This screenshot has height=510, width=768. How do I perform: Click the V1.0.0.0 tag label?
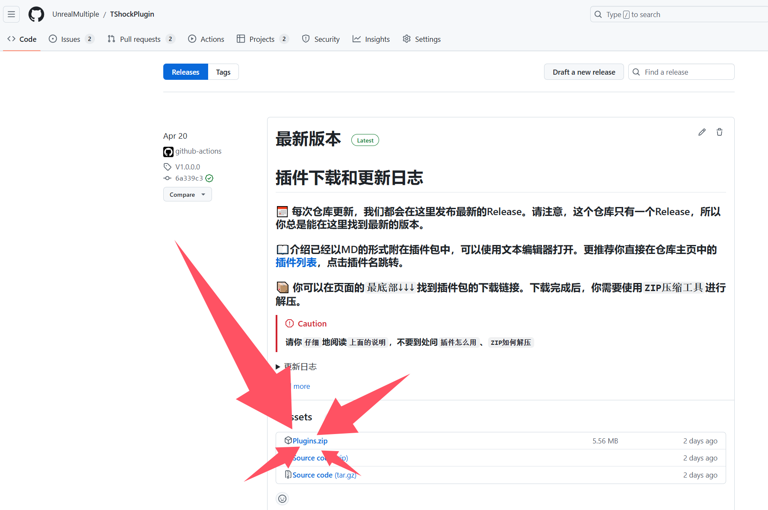point(187,167)
